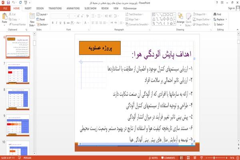Collapse the ribbon with the arrow
240x160 pixels.
pyautogui.click(x=238, y=30)
